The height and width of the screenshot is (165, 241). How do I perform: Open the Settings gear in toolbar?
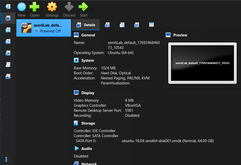pyautogui.click(x=52, y=7)
